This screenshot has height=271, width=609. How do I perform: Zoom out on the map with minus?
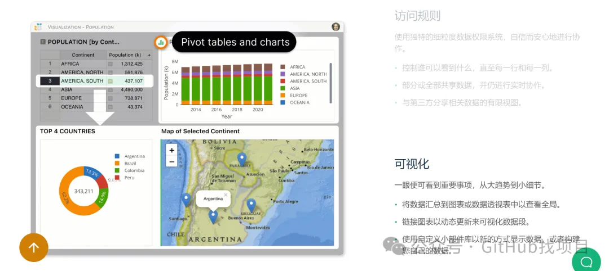pyautogui.click(x=171, y=161)
